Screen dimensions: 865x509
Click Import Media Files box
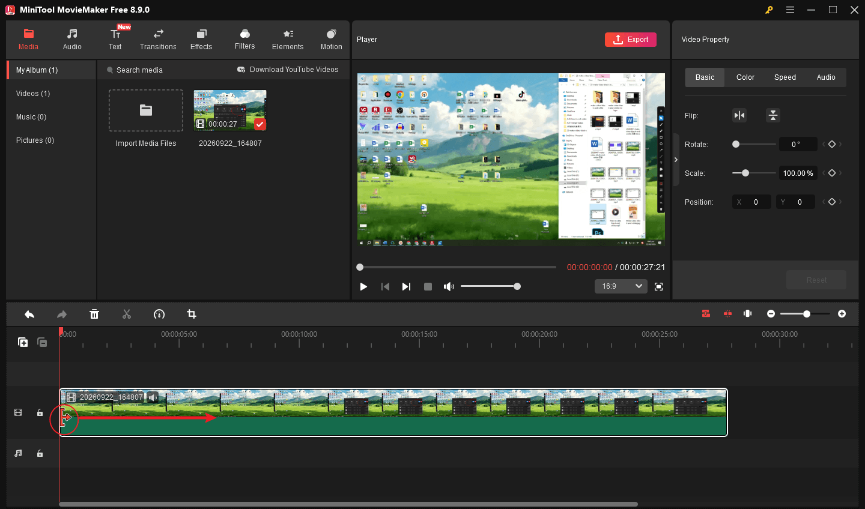click(x=146, y=110)
